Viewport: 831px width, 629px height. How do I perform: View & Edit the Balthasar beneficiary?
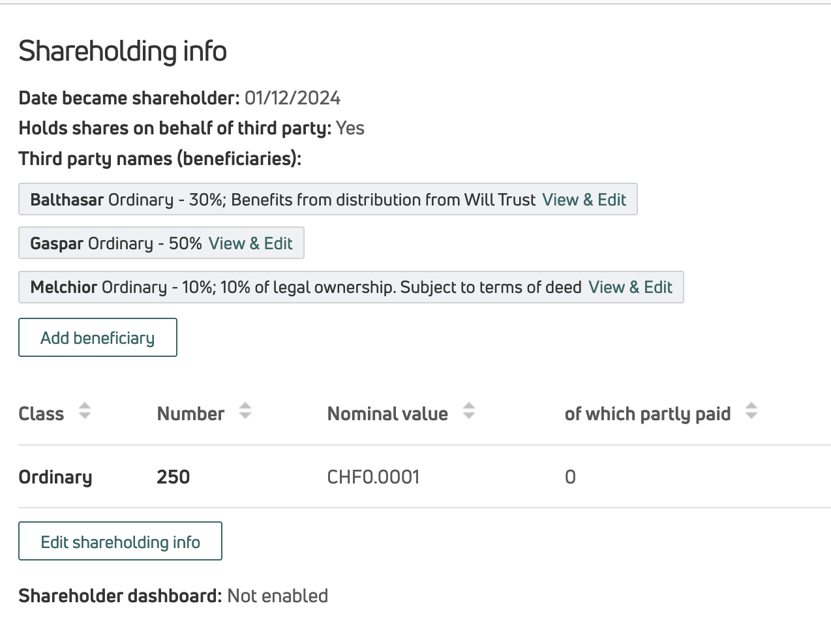[x=584, y=200]
